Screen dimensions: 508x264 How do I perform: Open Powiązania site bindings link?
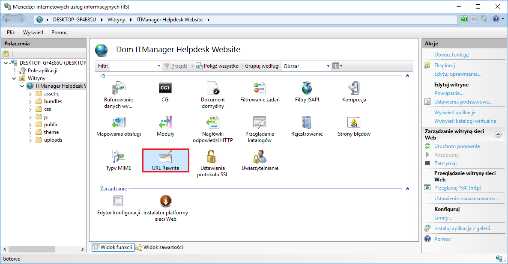click(449, 93)
